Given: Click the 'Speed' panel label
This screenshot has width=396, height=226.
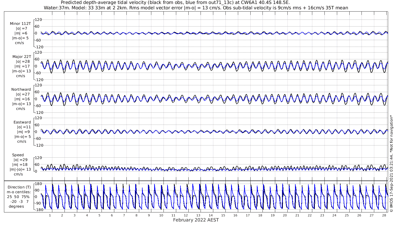Looking at the screenshot, I should click(x=18, y=155).
